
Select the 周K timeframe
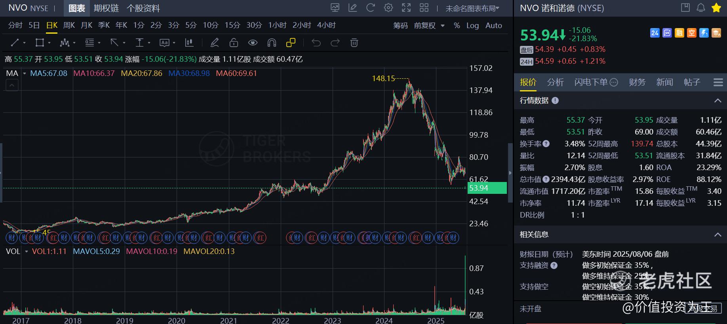(x=69, y=25)
